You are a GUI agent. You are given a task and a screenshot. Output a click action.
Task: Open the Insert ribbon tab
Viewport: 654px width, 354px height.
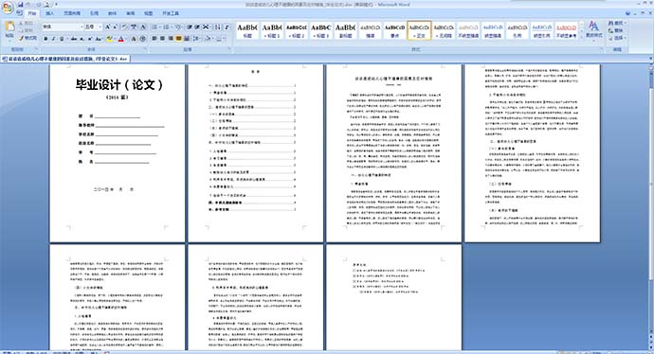[x=50, y=13]
